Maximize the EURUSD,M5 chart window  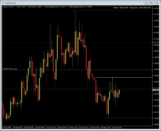[151, 3]
